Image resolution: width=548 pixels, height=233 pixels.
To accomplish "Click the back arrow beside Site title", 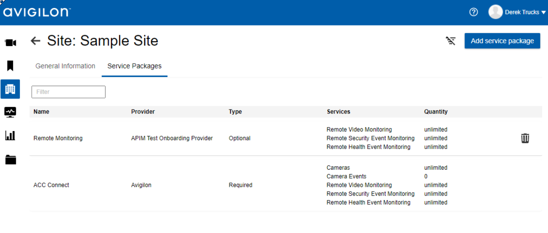I will (x=35, y=41).
